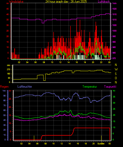
Task: Select the title '24 hour graph day : 26 Juni 2025'
Action: coord(66,2)
